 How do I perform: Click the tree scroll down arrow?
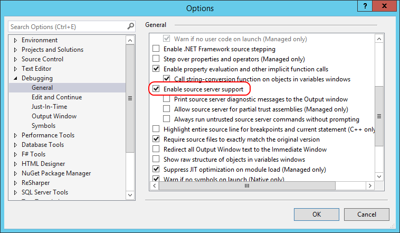tap(130, 195)
